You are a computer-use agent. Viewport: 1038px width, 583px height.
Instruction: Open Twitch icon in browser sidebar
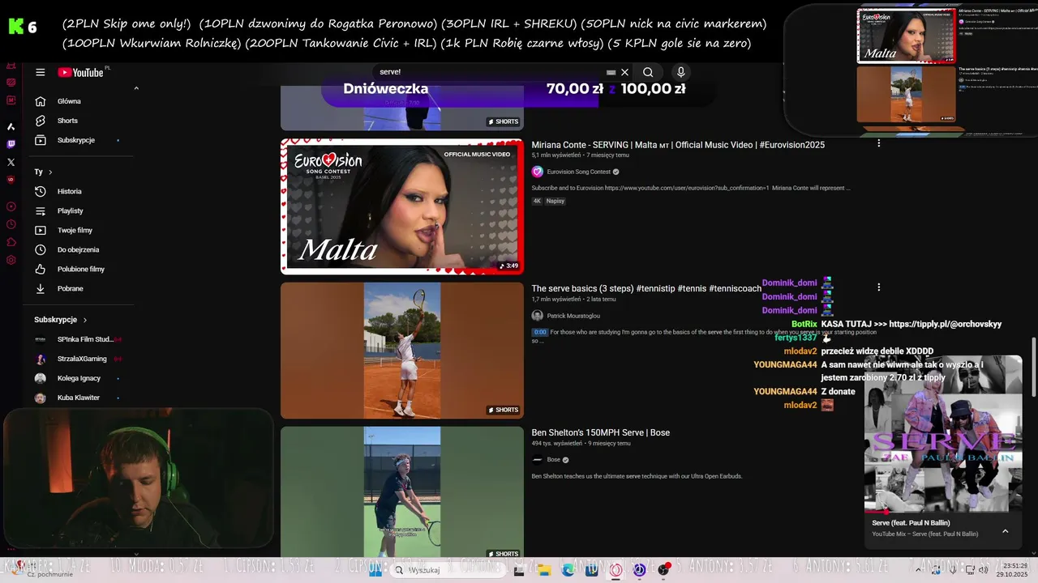(x=11, y=144)
